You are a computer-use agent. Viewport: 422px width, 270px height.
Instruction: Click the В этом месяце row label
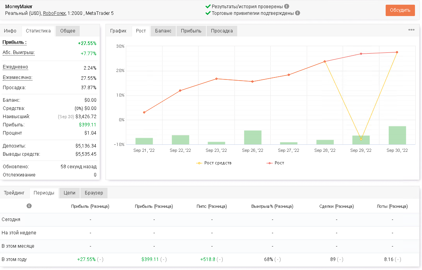point(18,246)
